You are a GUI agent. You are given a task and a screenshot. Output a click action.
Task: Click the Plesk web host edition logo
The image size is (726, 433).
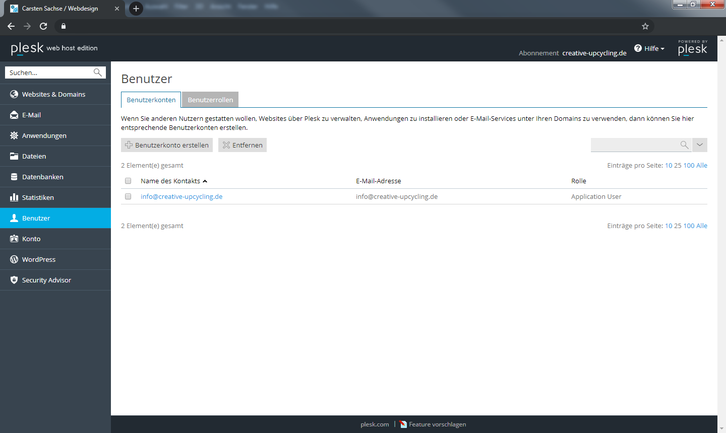pyautogui.click(x=54, y=48)
